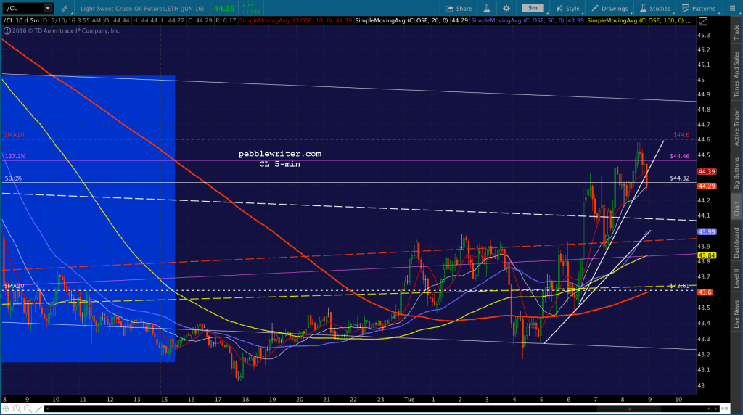Open the flask icon beside Share

pyautogui.click(x=487, y=9)
